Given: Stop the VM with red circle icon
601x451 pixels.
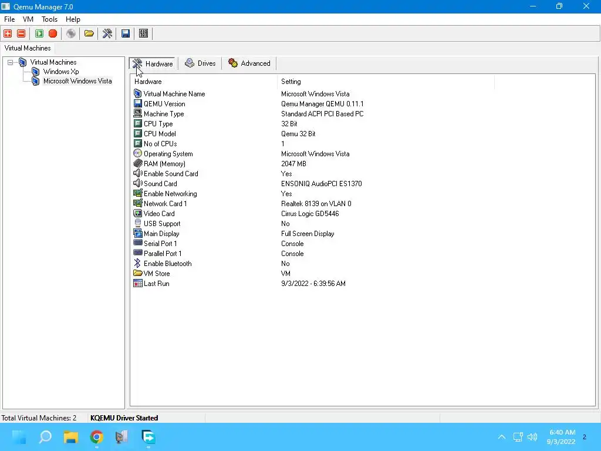Looking at the screenshot, I should point(53,33).
